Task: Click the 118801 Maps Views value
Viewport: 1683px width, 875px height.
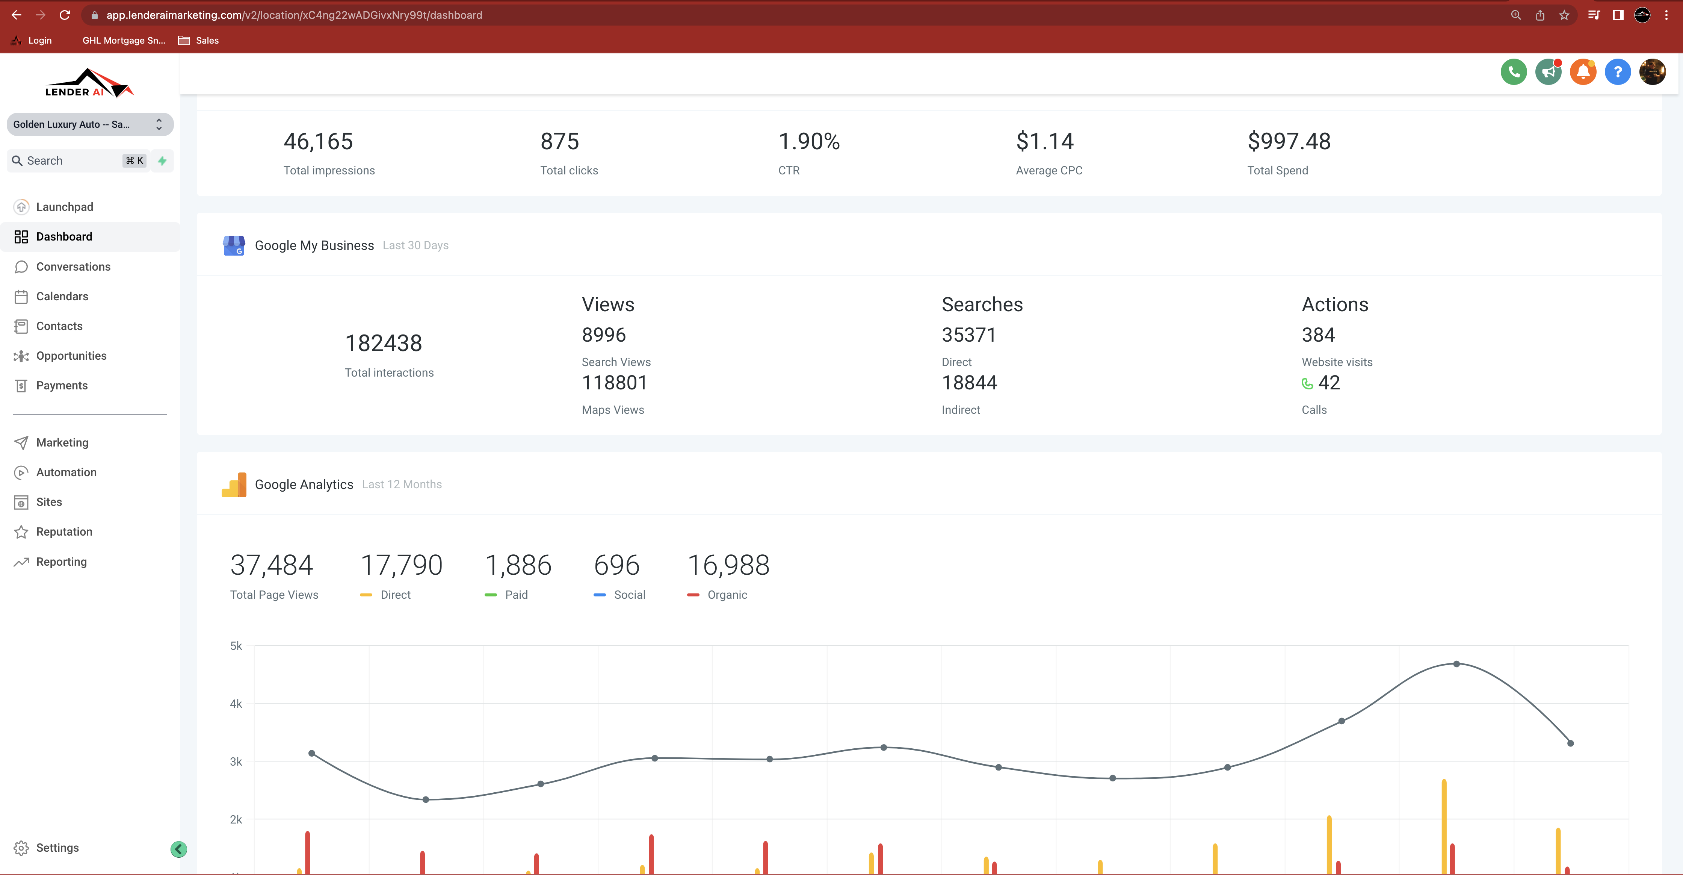Action: (x=614, y=383)
